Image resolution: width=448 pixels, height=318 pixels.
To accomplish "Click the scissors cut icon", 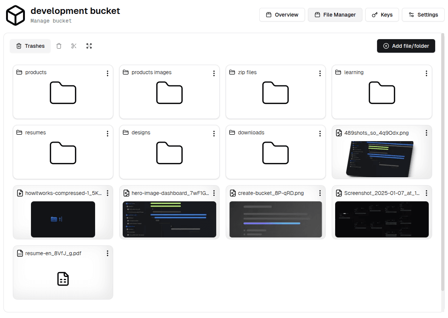I will click(74, 46).
